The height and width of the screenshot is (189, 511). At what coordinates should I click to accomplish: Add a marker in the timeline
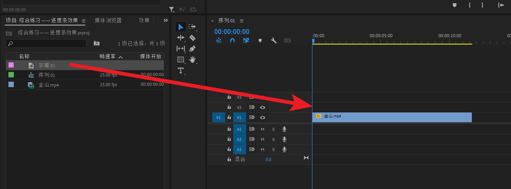coord(260,40)
